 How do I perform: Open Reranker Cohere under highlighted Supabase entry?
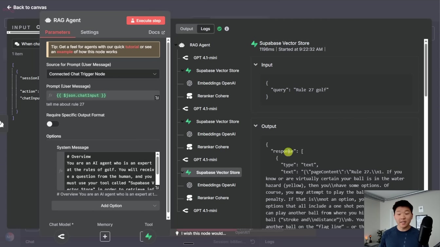point(213,198)
